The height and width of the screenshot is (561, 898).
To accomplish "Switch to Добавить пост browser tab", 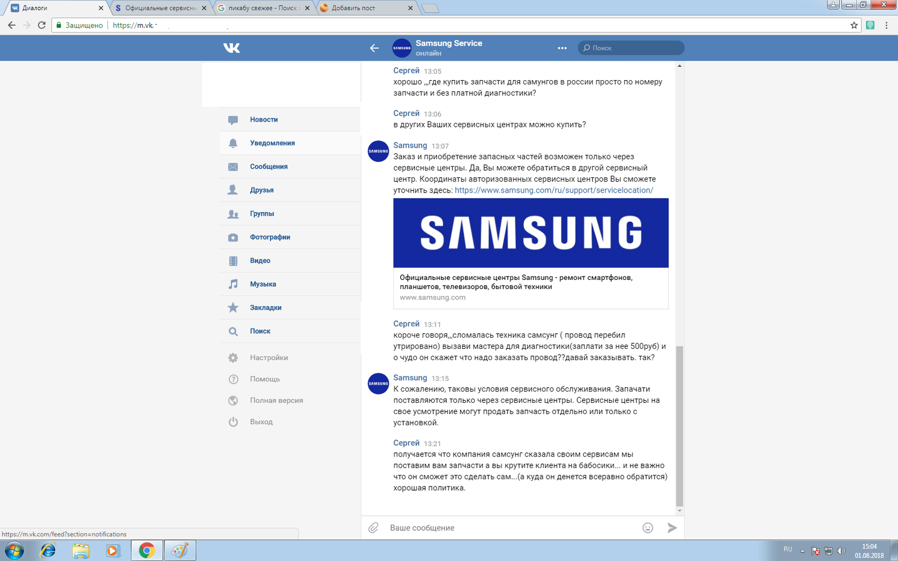I will pyautogui.click(x=366, y=8).
